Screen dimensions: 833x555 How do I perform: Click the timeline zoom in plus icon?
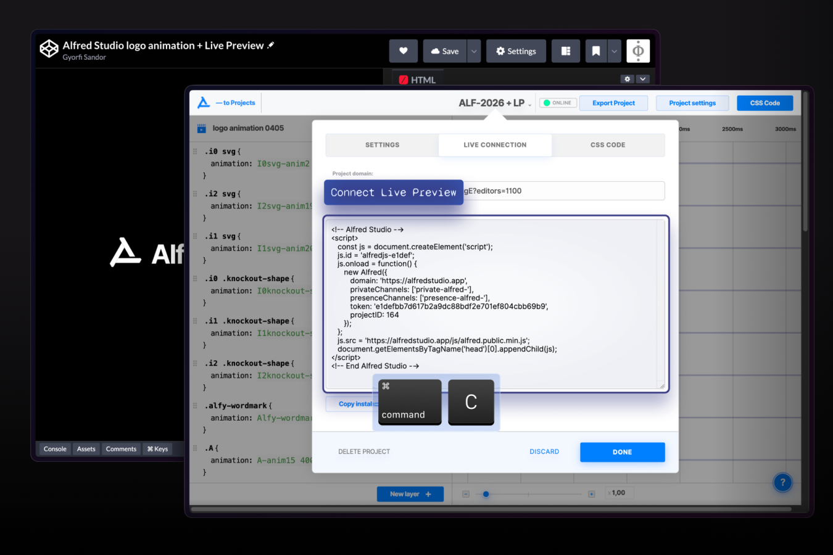tap(591, 494)
